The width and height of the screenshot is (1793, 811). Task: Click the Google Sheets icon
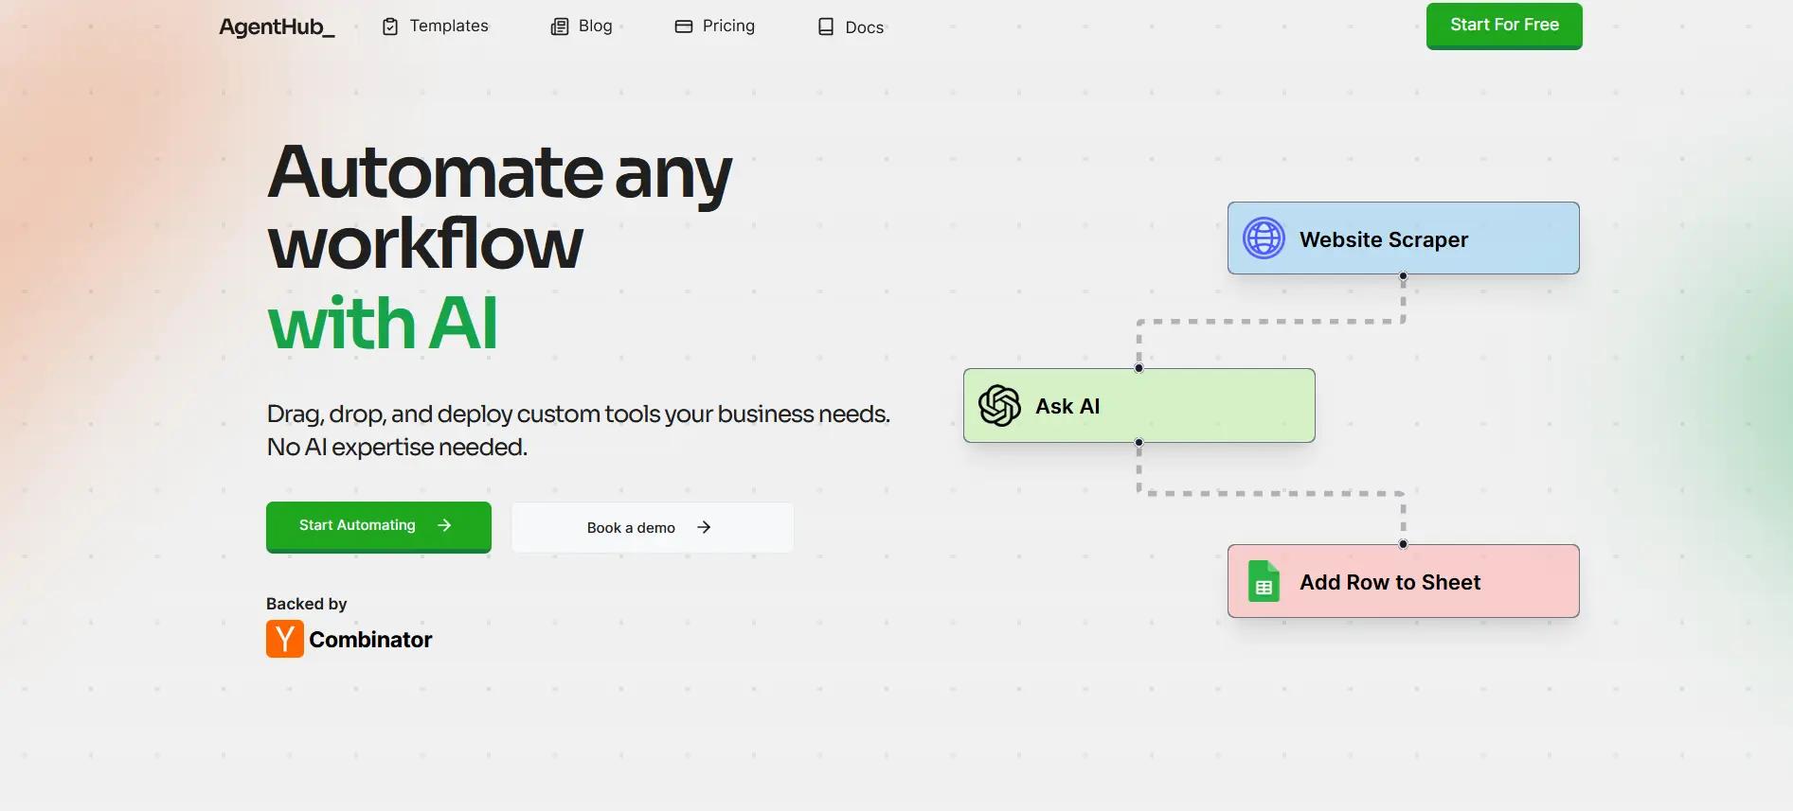tap(1264, 581)
